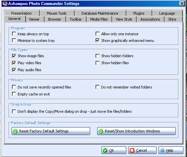This screenshot has width=187, height=157.
Task: Check Allow only one instance
Action: tap(97, 34)
